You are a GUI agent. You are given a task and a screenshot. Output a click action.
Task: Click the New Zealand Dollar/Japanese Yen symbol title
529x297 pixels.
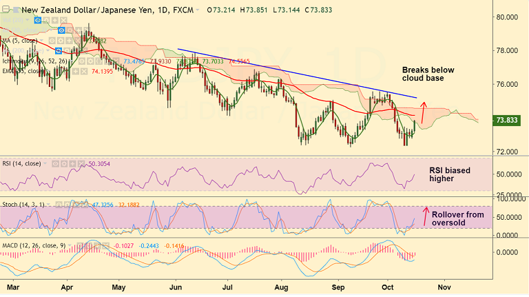(107, 10)
